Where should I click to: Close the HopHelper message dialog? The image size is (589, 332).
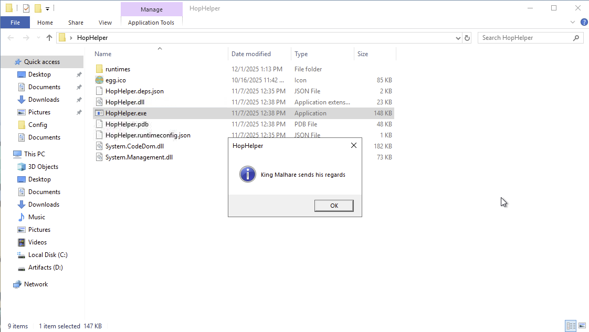pos(353,146)
